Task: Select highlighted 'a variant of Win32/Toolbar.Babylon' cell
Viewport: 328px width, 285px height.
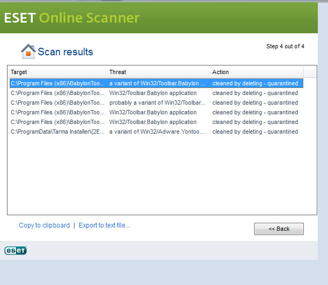Action: pyautogui.click(x=157, y=83)
